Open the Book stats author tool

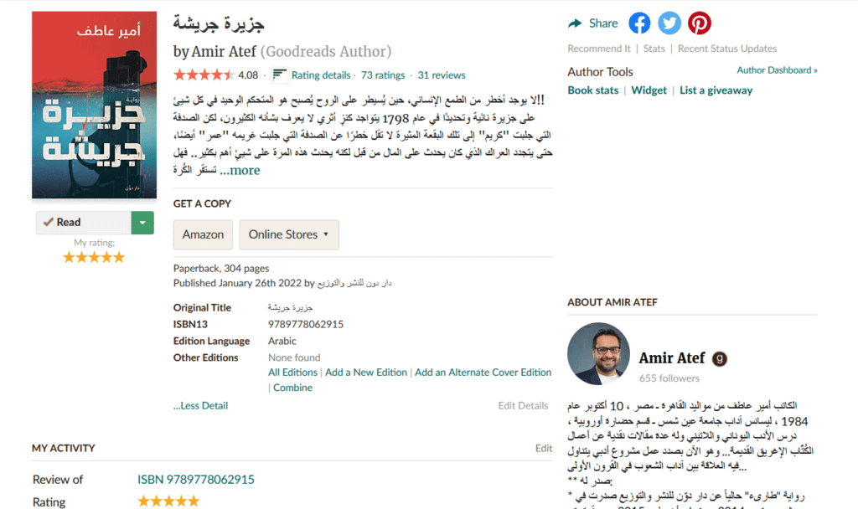[x=592, y=90]
